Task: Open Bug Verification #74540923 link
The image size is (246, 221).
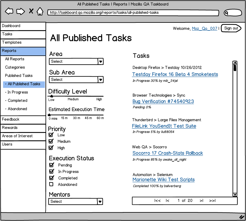Action: tap(163, 102)
